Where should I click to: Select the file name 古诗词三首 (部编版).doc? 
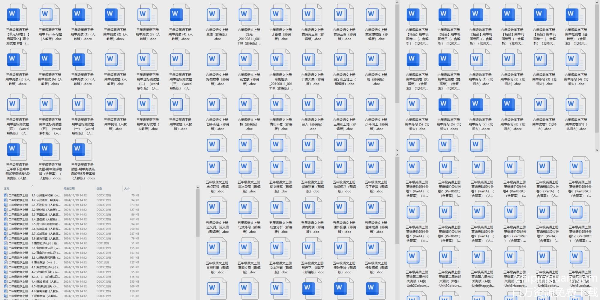coord(312,34)
